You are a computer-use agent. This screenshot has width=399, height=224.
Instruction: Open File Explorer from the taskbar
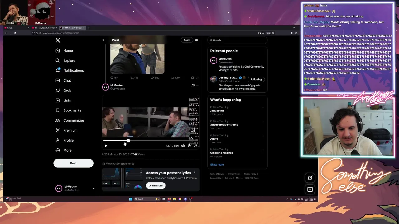[175, 199]
